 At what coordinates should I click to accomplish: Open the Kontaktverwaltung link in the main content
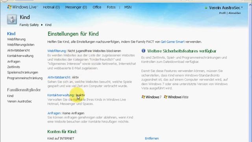click(x=61, y=95)
